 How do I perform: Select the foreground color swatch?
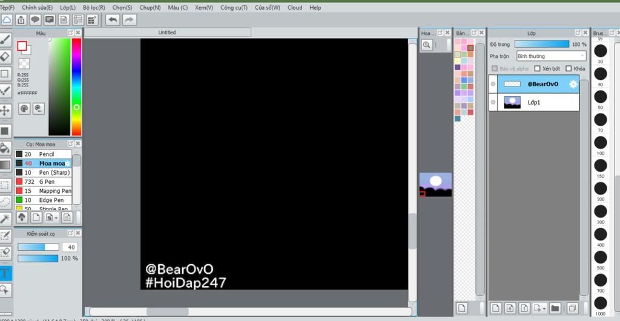(x=22, y=46)
